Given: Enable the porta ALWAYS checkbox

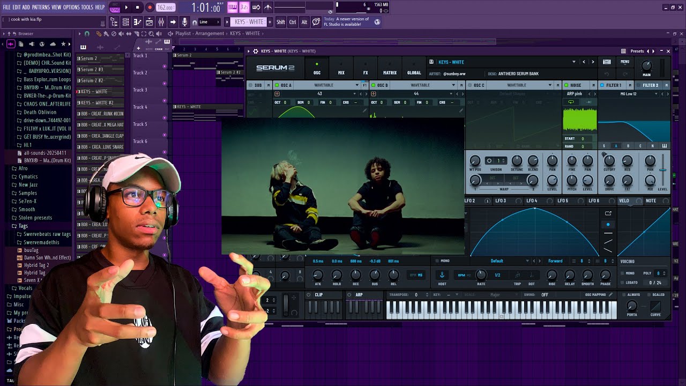Looking at the screenshot, I should (x=623, y=294).
